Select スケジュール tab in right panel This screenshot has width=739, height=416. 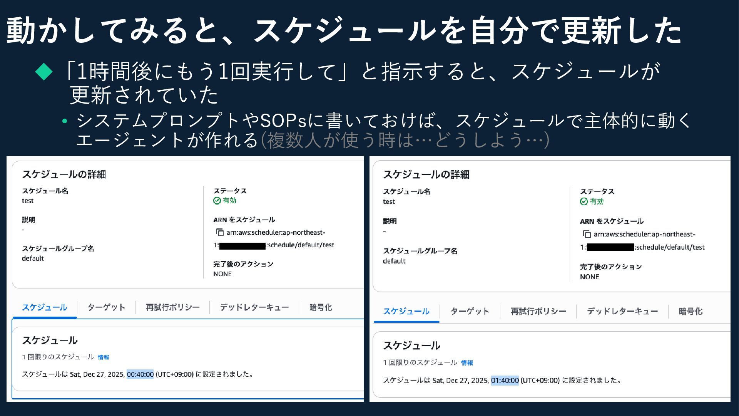(x=406, y=311)
